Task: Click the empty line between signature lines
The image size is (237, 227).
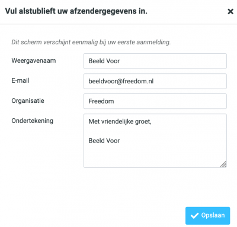Action: (155, 131)
